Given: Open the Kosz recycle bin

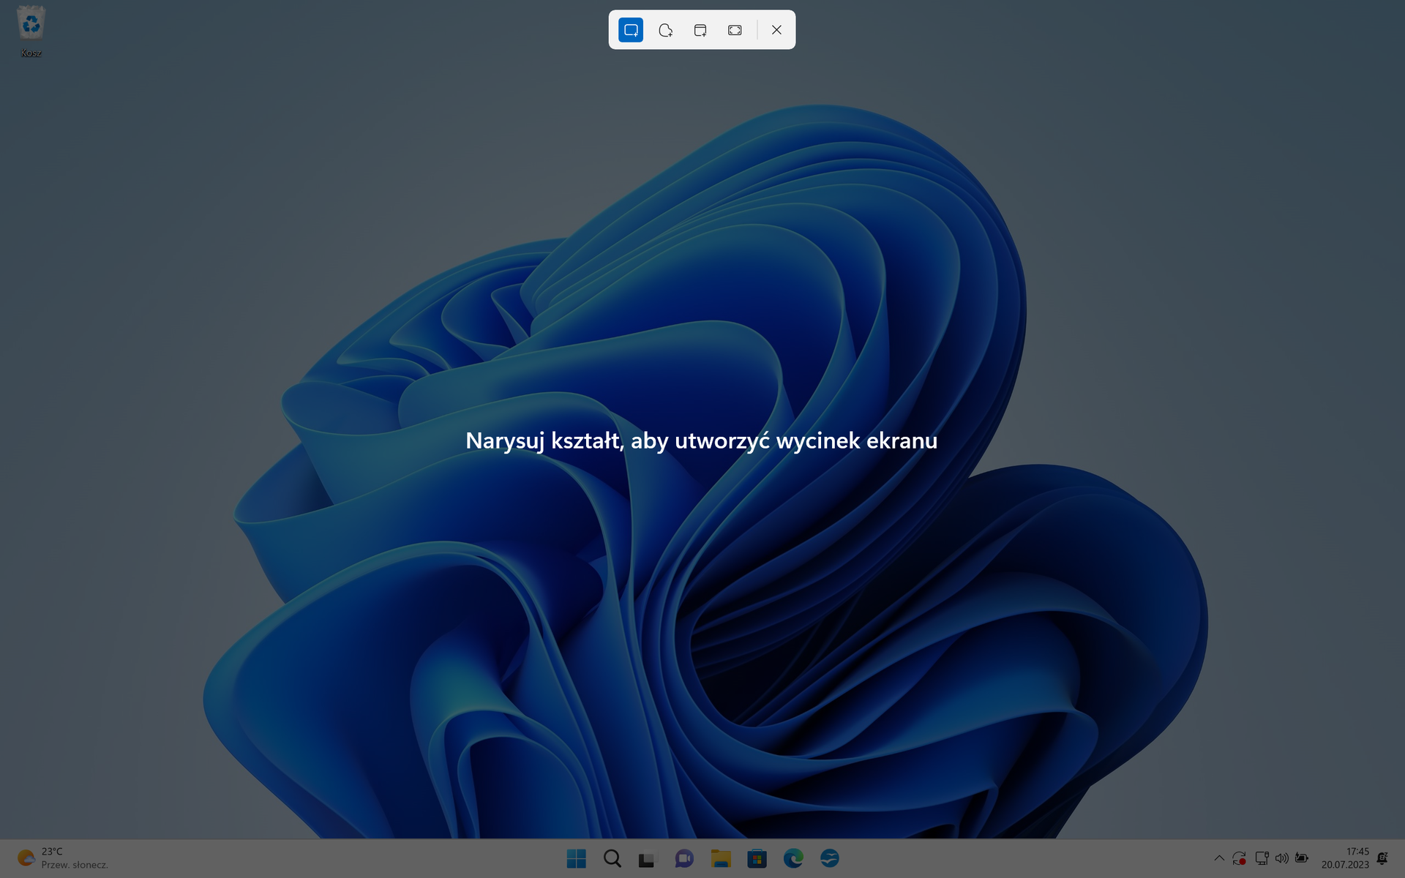Looking at the screenshot, I should 30,24.
